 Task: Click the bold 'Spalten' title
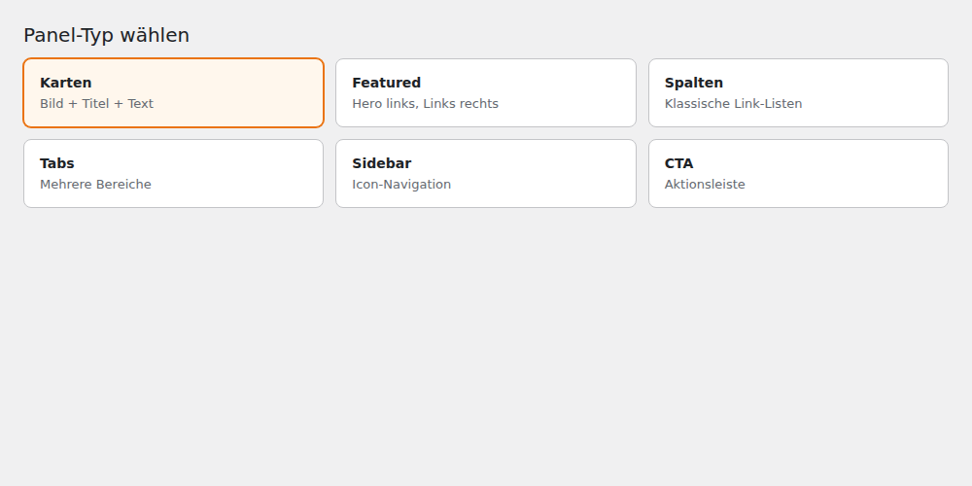pyautogui.click(x=694, y=83)
